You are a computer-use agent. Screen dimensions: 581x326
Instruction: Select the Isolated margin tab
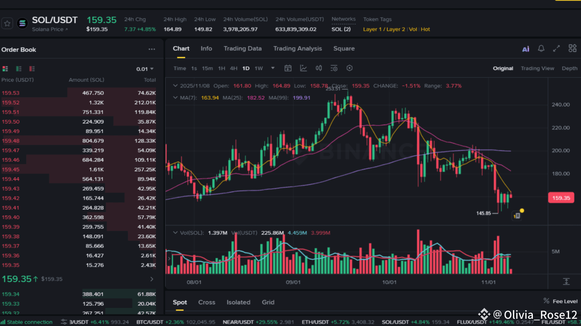(x=238, y=302)
